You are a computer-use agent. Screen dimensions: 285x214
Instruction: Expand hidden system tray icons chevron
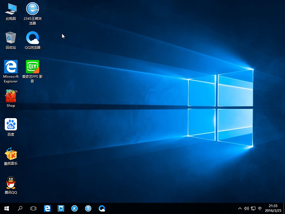(x=240, y=208)
